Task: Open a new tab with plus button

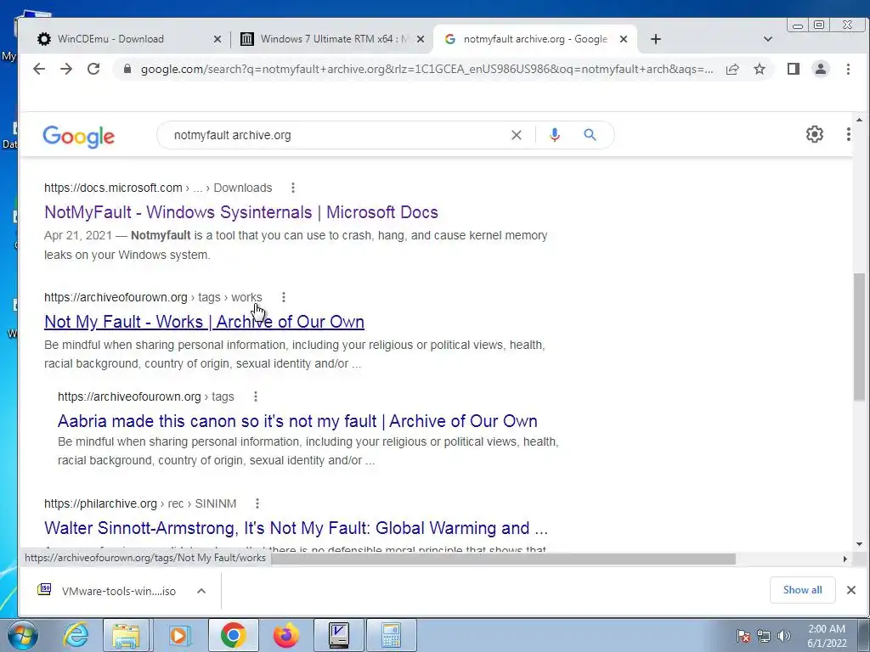Action: point(655,39)
